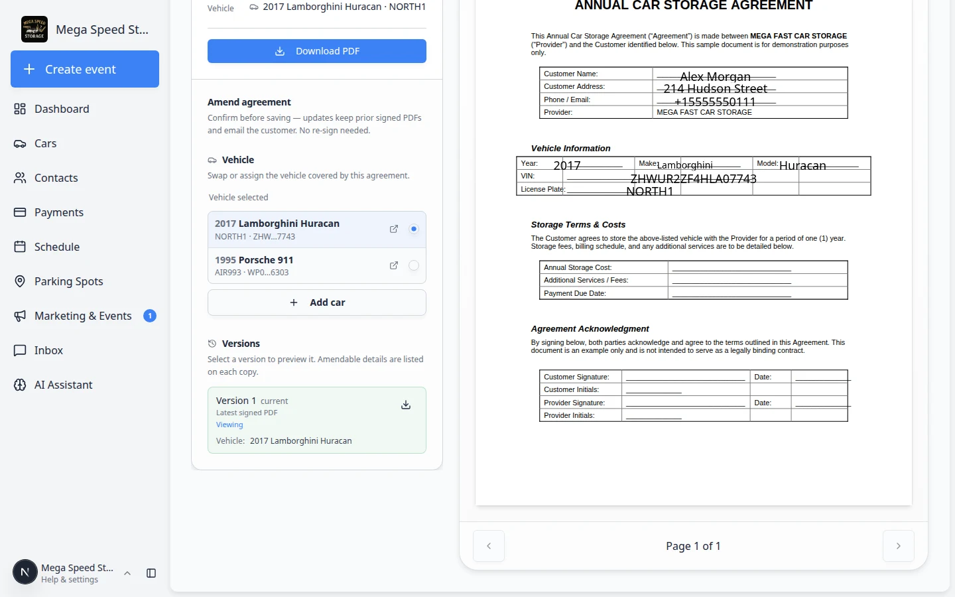This screenshot has height=597, width=955.
Task: Click the Mega Speed Storage logo icon
Action: click(x=34, y=29)
